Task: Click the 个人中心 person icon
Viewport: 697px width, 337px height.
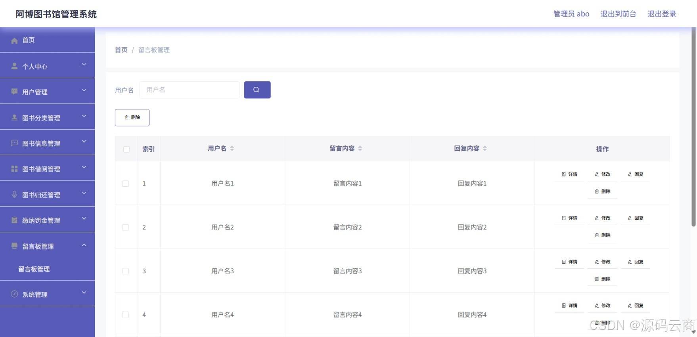Action: 14,66
